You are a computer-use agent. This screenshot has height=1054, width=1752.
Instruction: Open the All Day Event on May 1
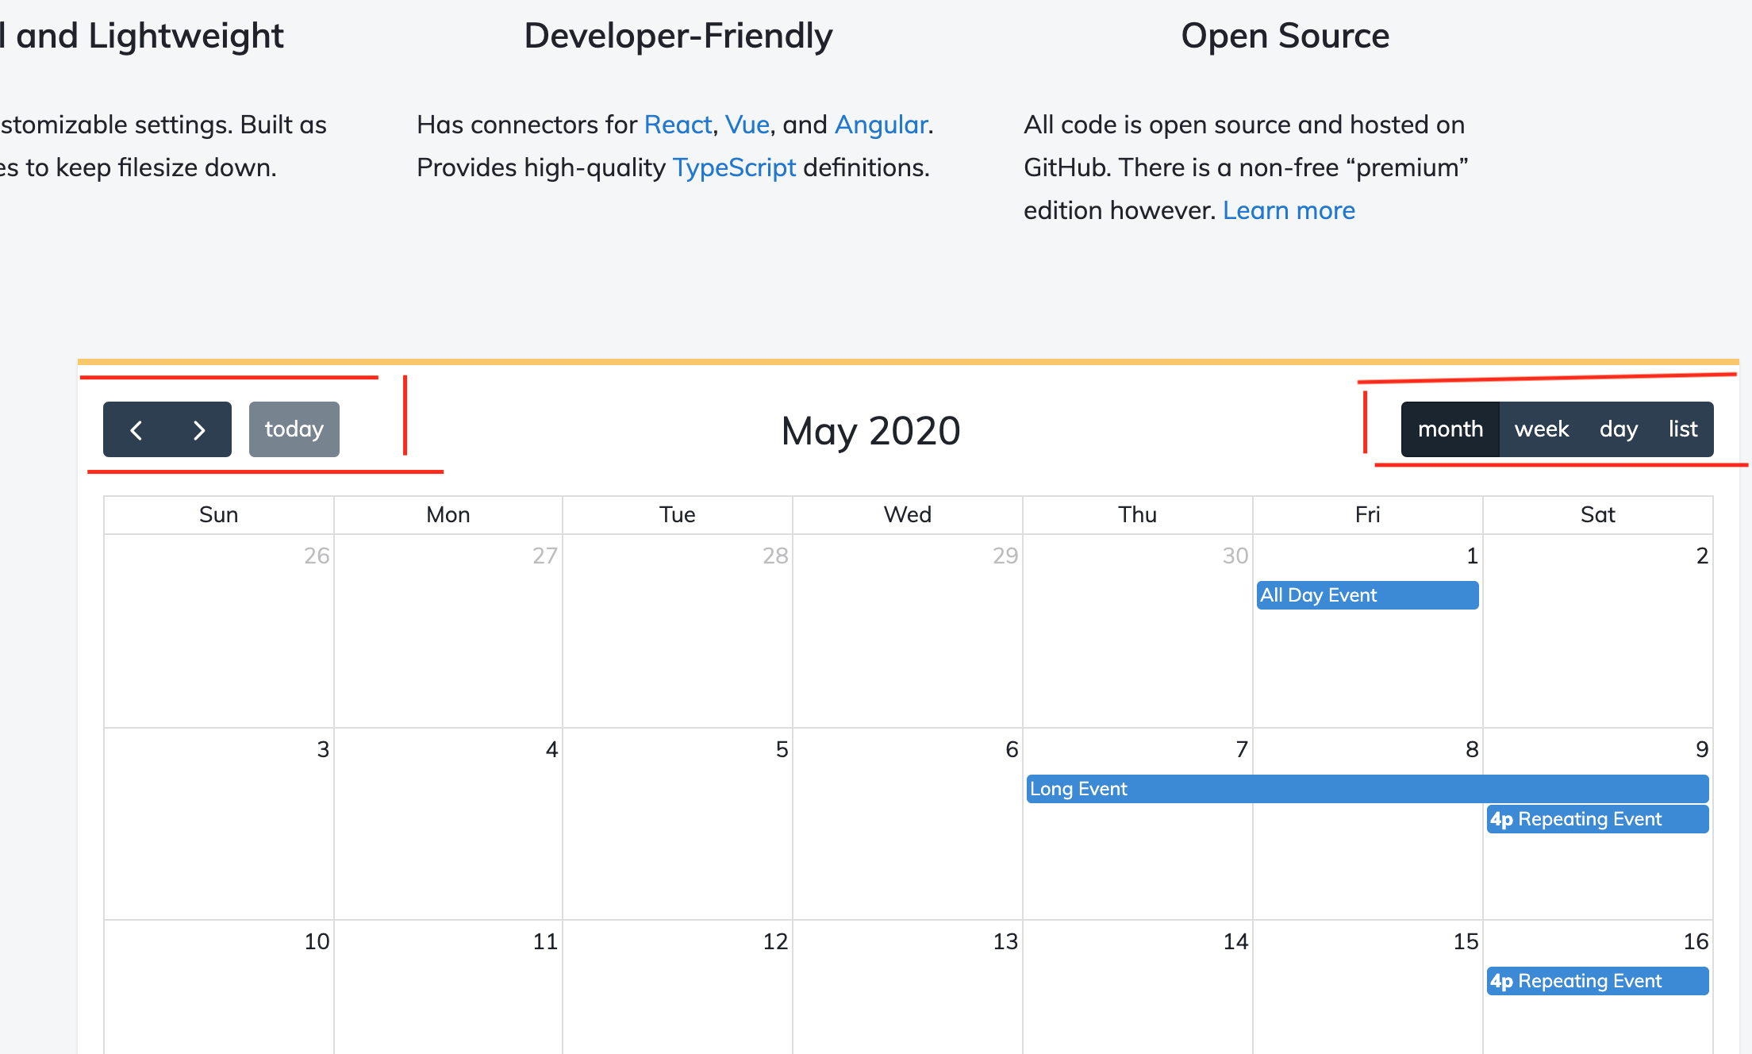pos(1366,595)
